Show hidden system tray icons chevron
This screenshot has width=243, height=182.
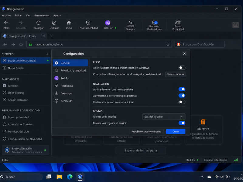coord(202,177)
